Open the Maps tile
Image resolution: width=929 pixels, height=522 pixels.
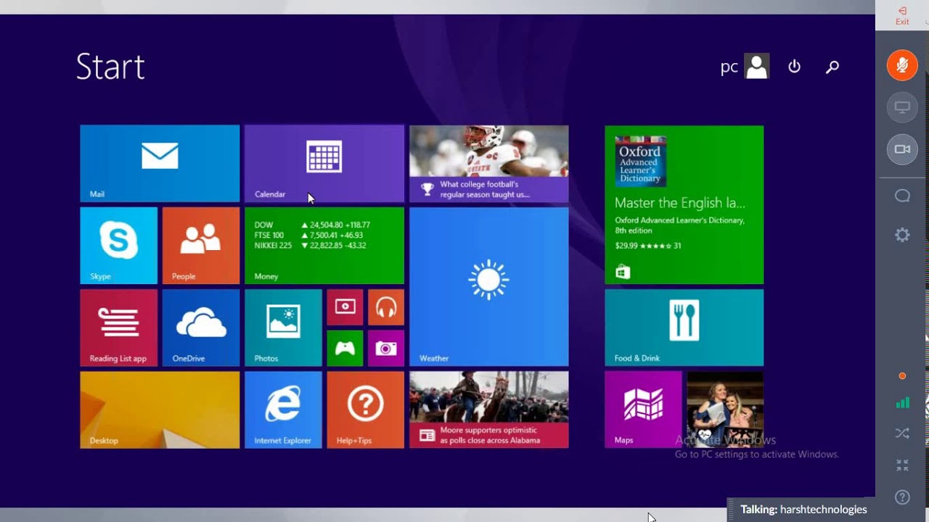click(643, 410)
